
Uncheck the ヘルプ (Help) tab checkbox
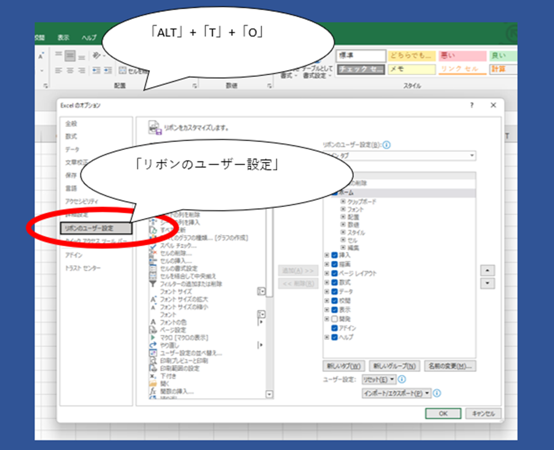[334, 337]
